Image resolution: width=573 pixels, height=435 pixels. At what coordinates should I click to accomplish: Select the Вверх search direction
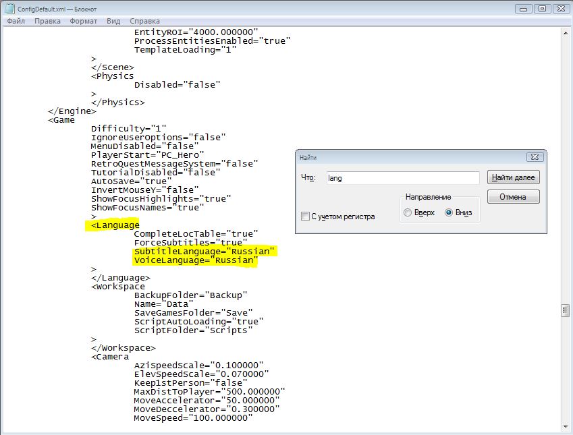tap(407, 212)
